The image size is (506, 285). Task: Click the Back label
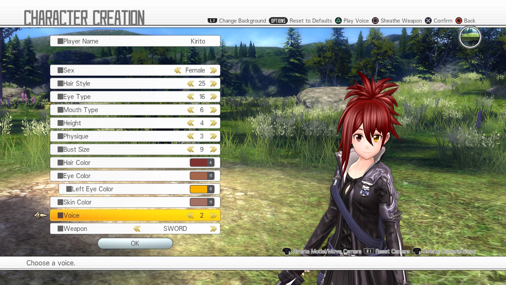[x=470, y=21]
